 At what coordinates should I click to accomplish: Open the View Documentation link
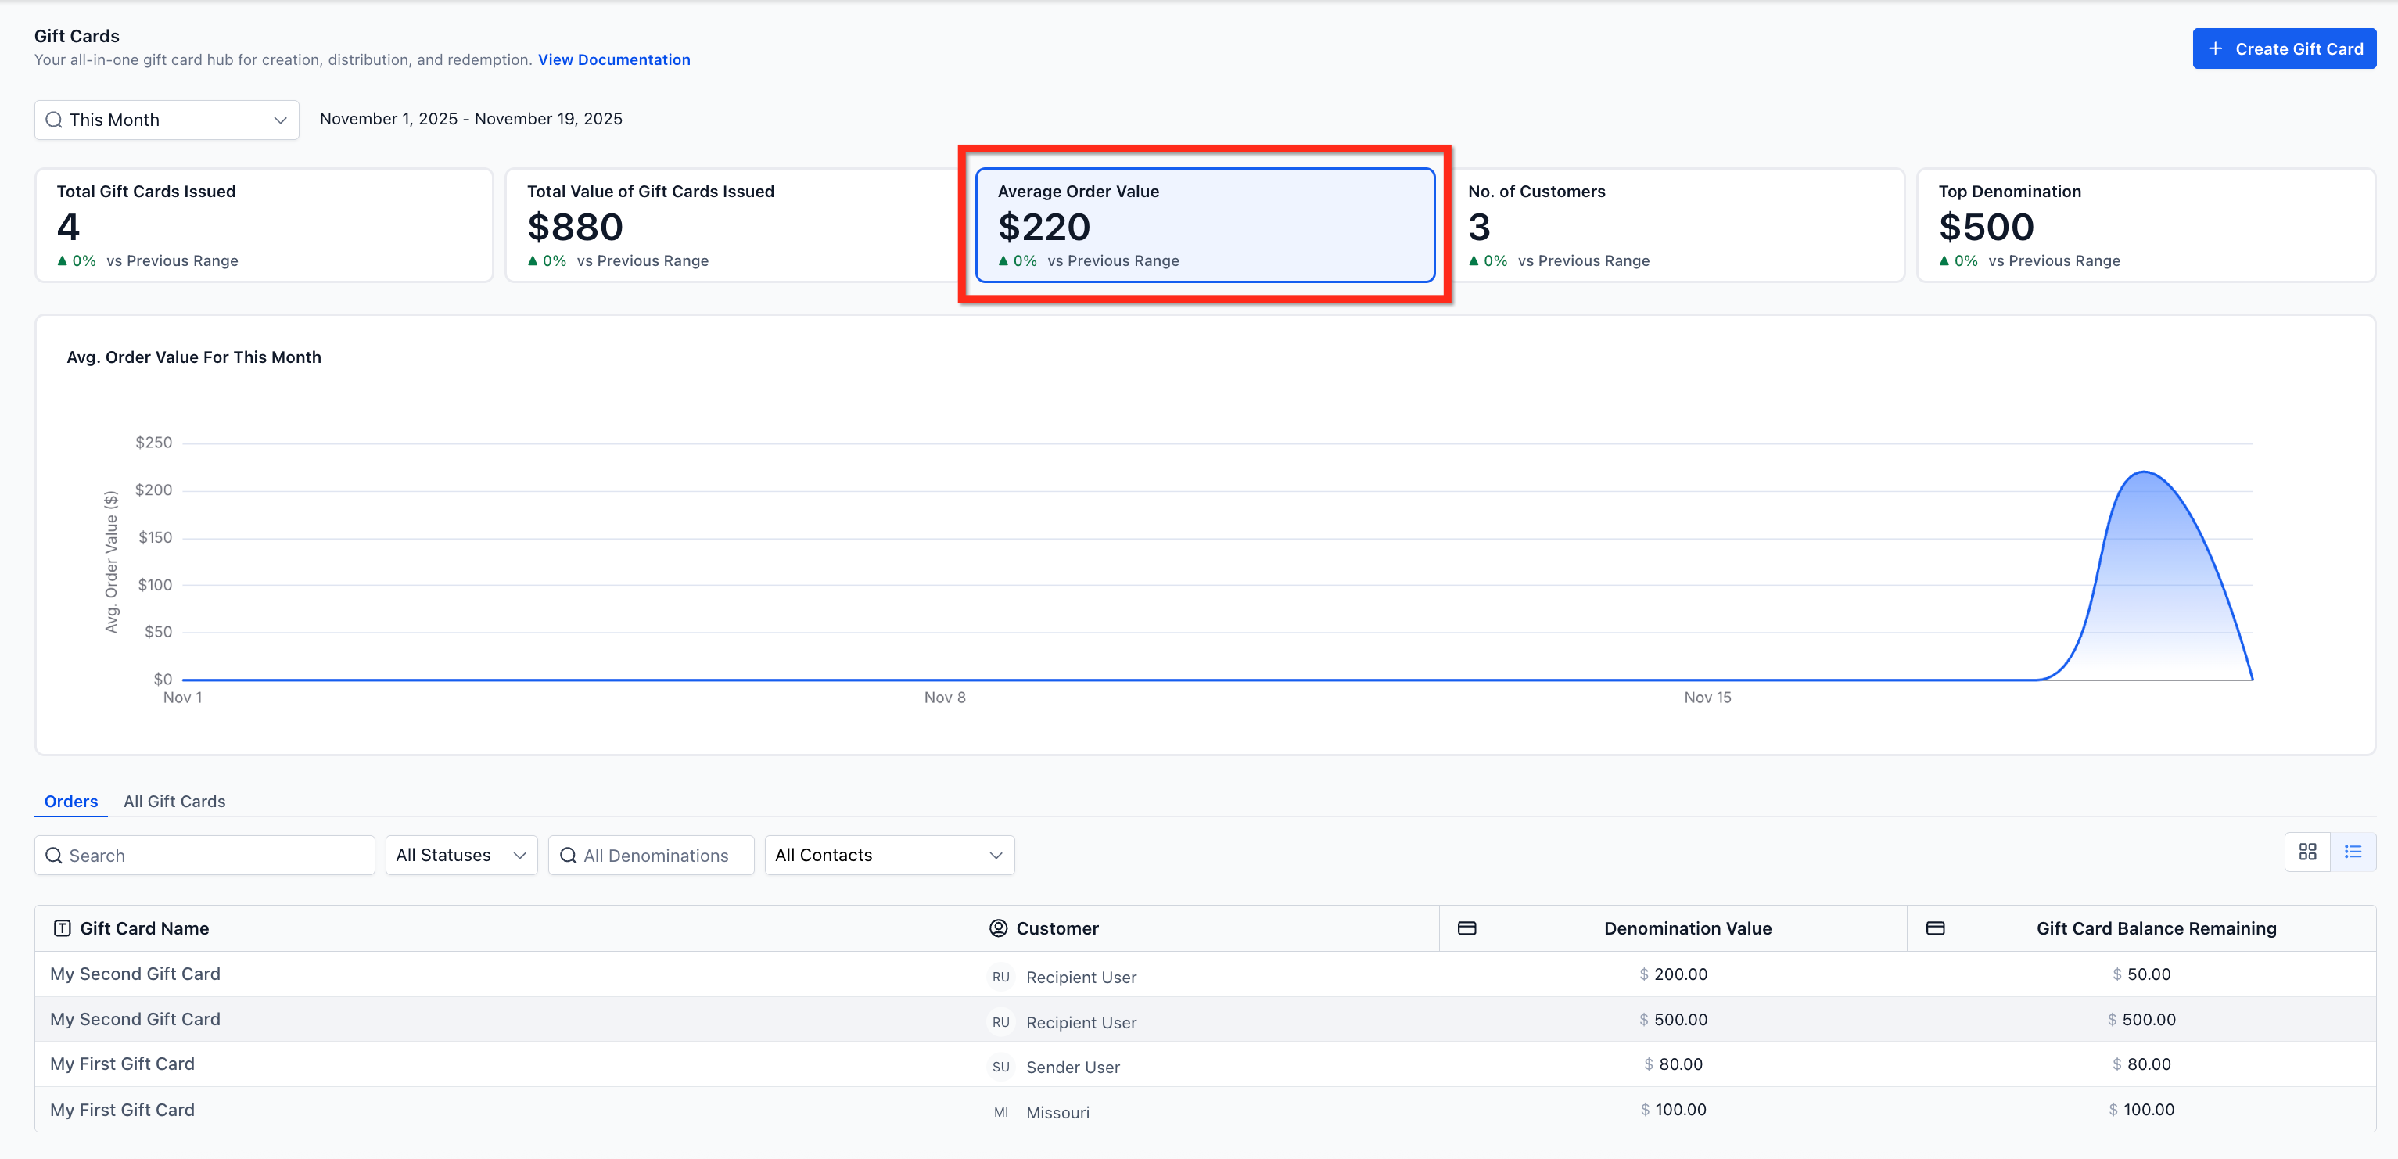coord(613,59)
